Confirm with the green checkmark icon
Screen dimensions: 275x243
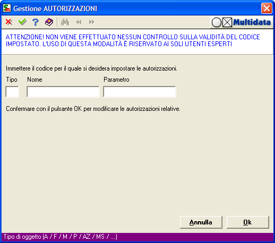(22, 22)
